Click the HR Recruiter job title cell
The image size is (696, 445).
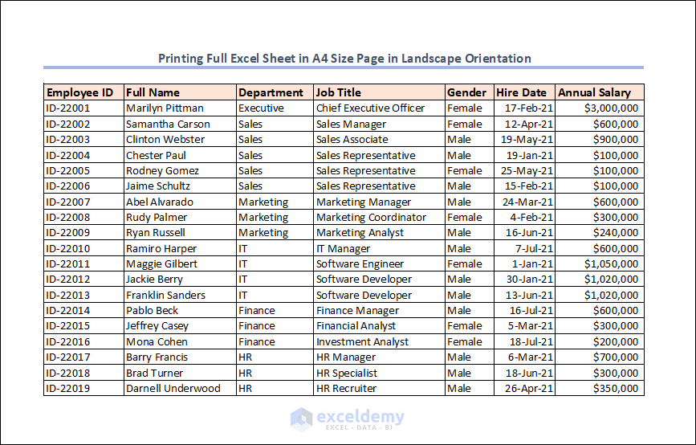click(379, 388)
